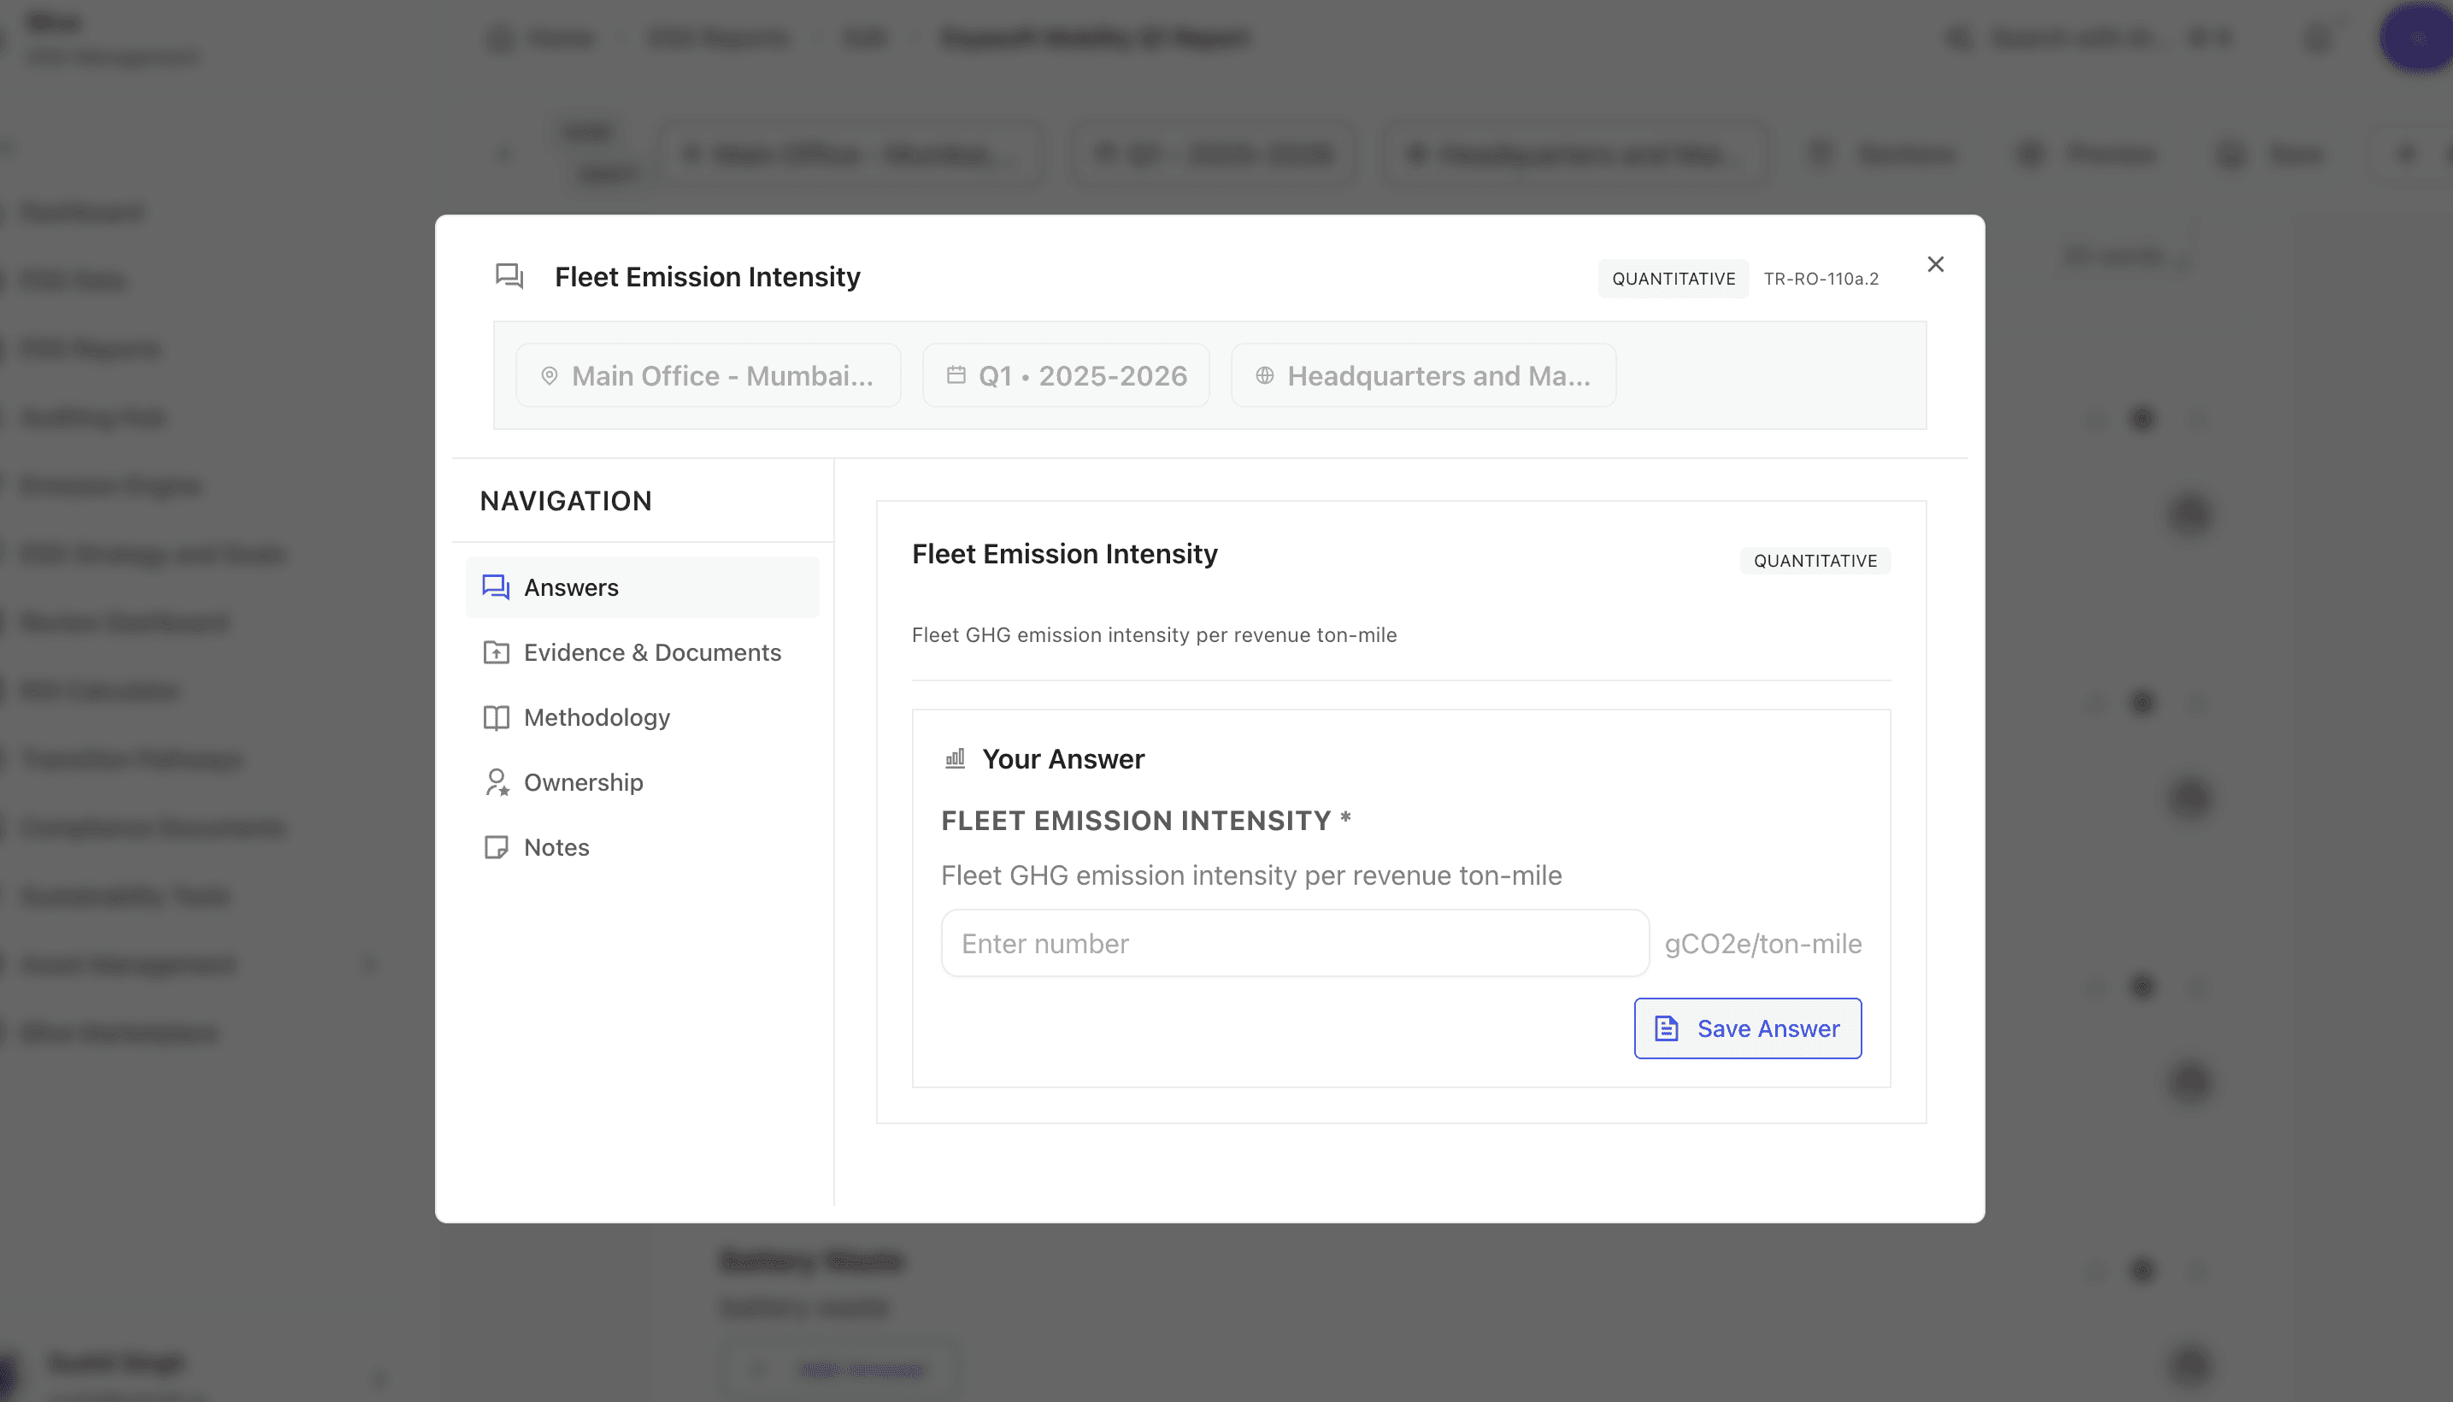Open the Notes navigation item

pyautogui.click(x=556, y=847)
